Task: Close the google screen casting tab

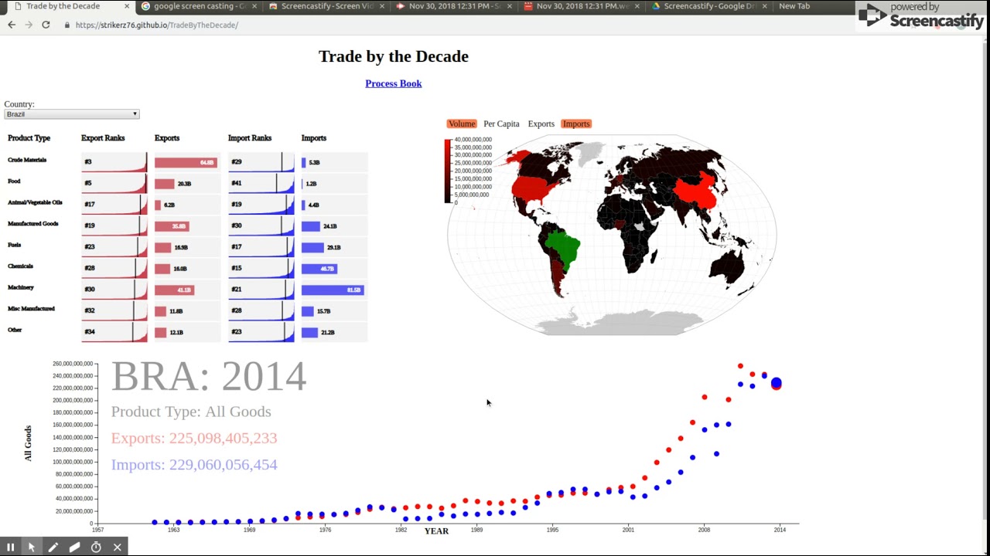Action: (x=254, y=6)
